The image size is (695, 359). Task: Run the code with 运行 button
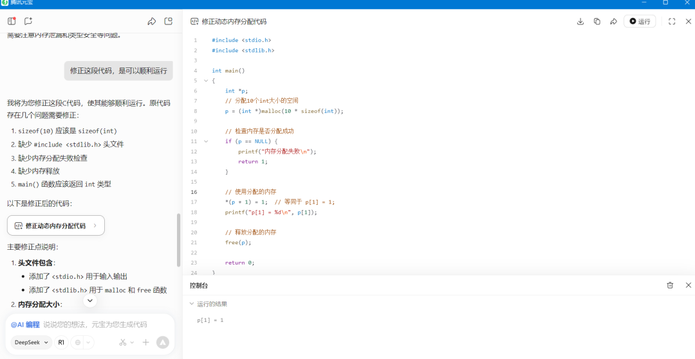640,21
